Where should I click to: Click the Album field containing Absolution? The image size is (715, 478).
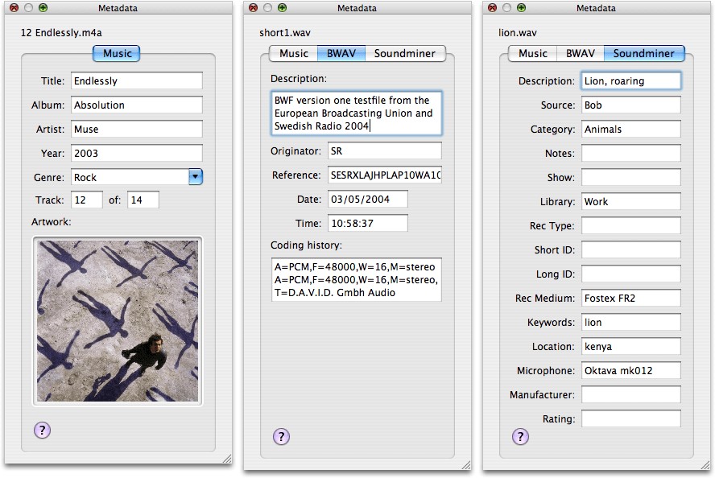(x=136, y=105)
